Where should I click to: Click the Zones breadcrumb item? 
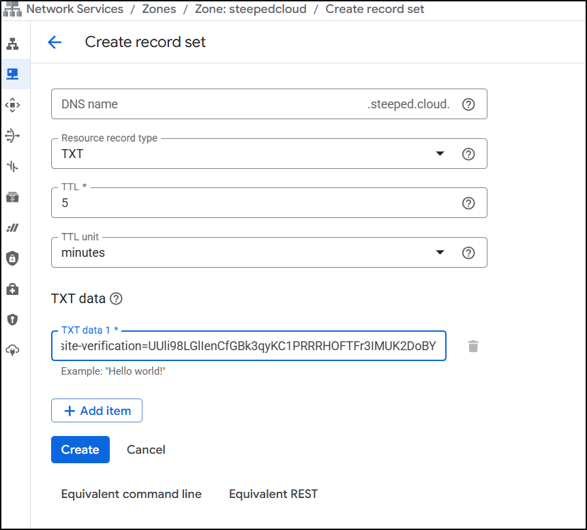point(158,9)
